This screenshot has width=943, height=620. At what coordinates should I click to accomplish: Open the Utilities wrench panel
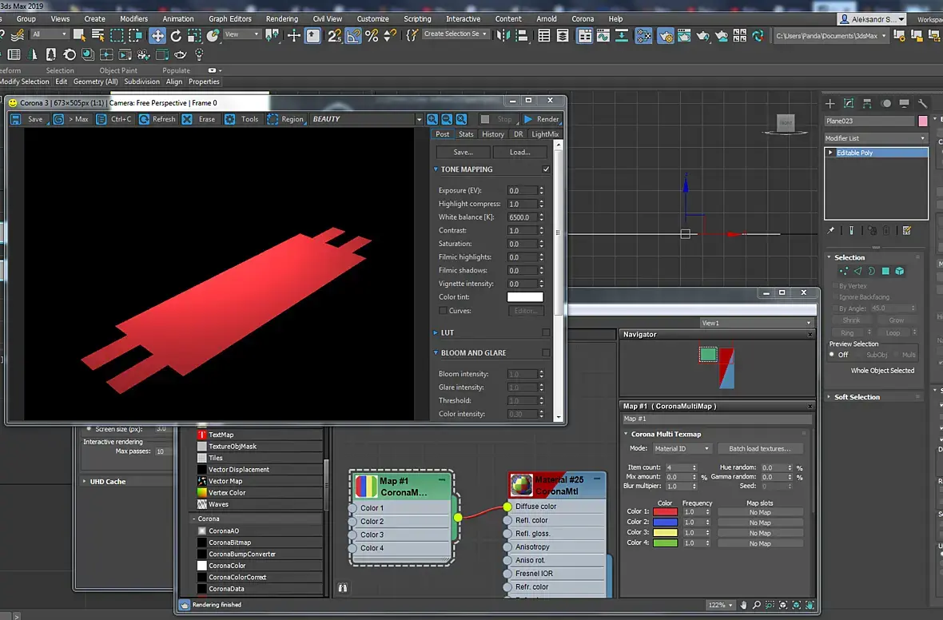click(x=922, y=103)
